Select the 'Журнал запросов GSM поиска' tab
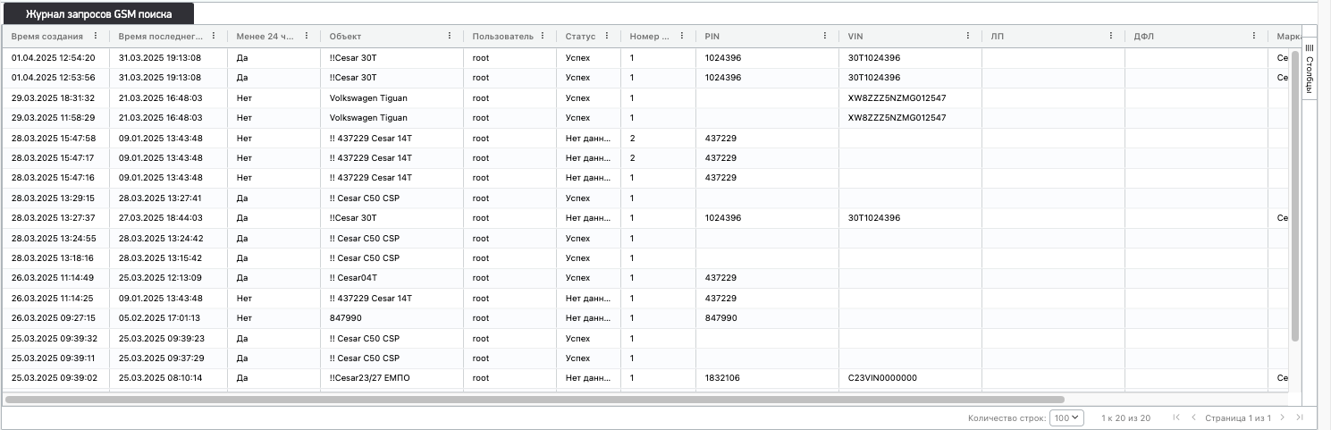The image size is (1331, 430). [x=98, y=14]
